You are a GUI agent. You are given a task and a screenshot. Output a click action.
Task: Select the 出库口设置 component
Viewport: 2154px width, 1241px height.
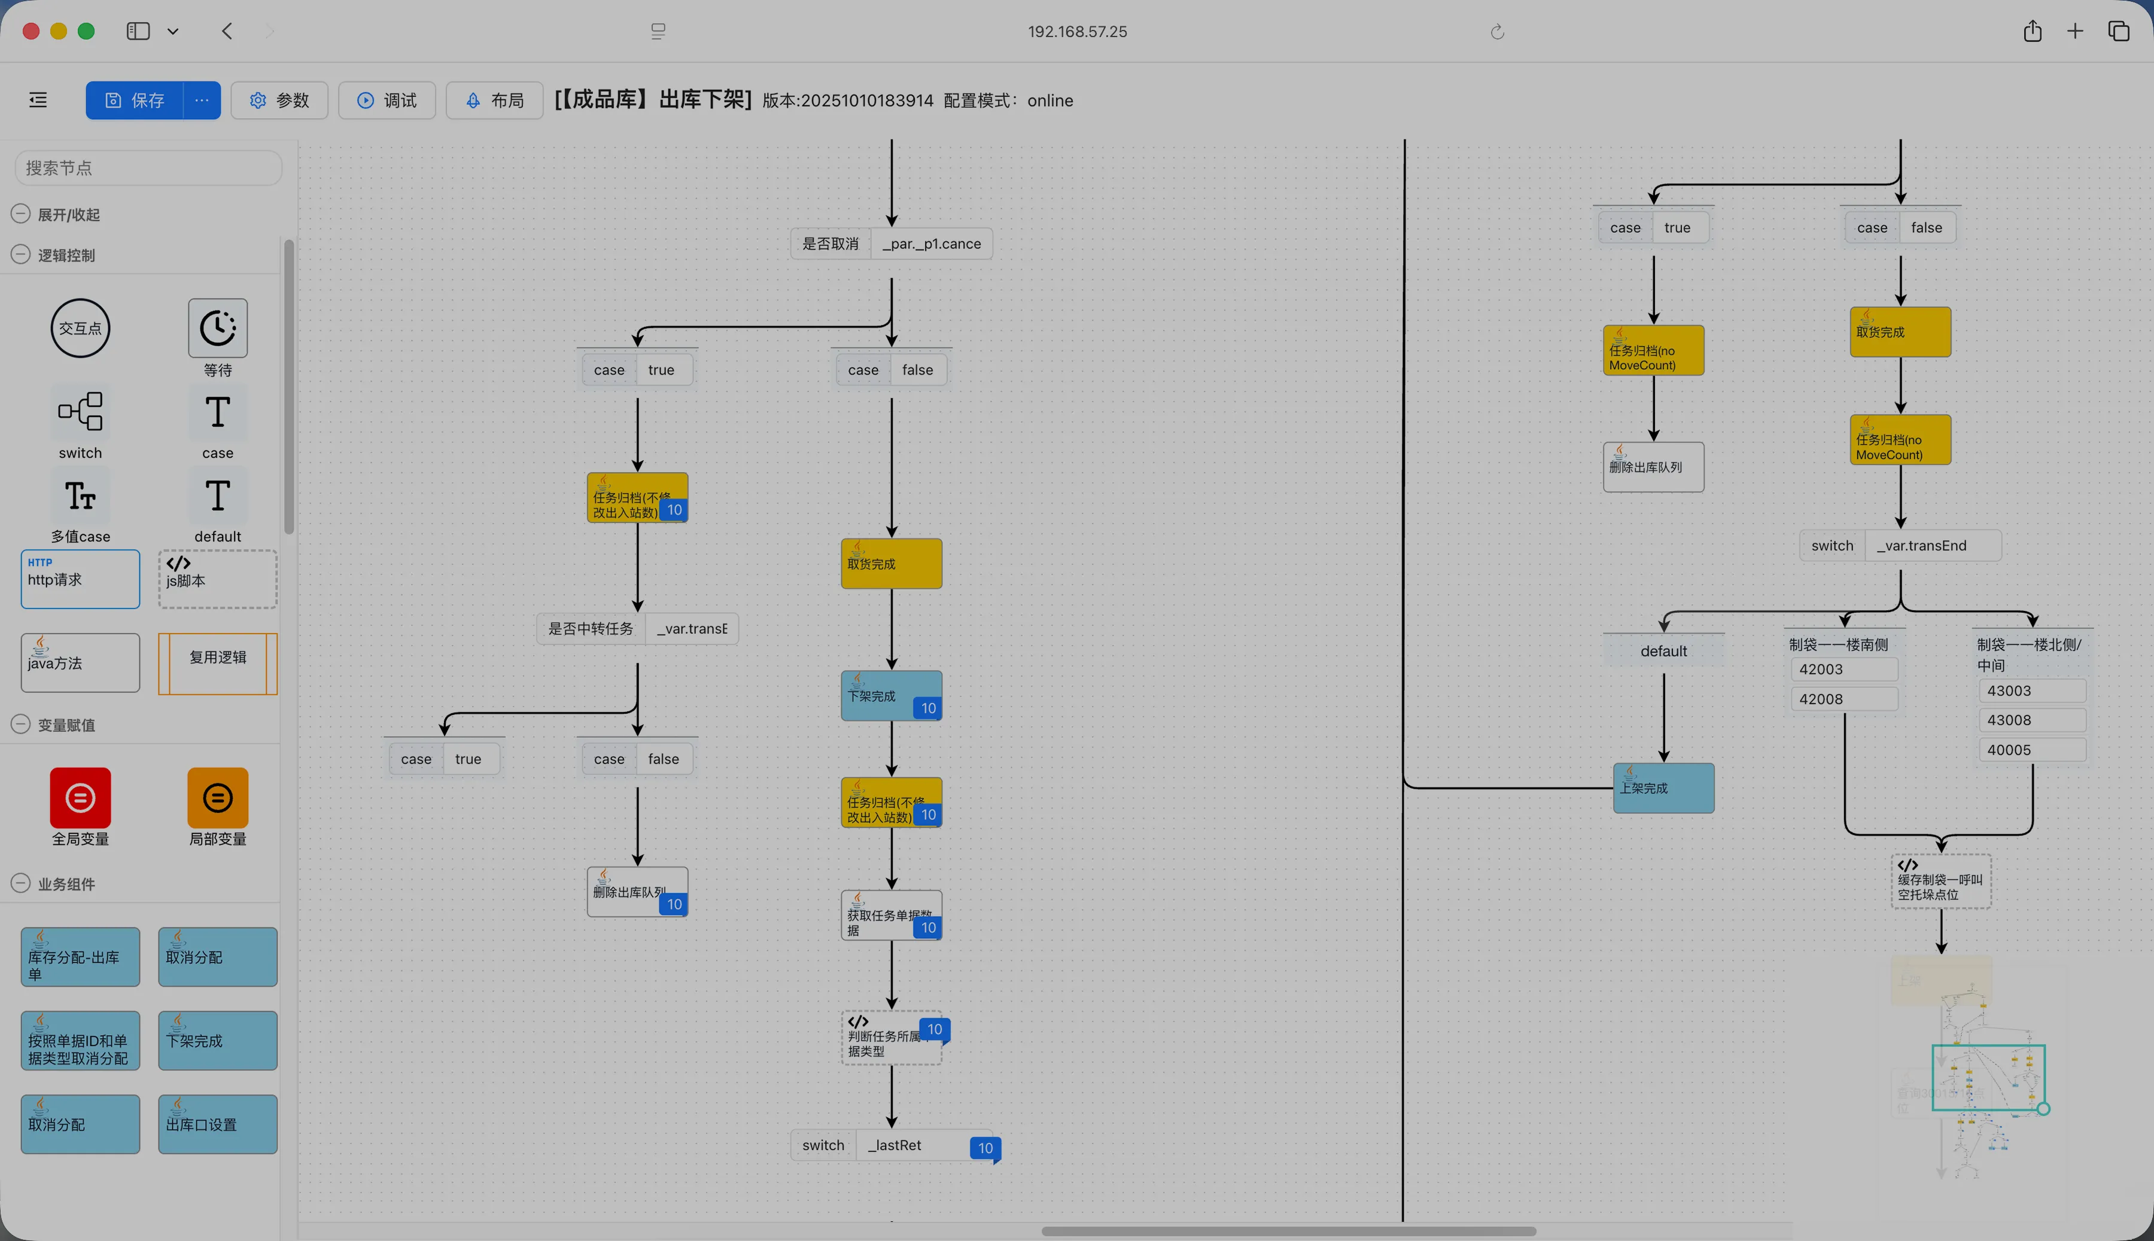(217, 1124)
